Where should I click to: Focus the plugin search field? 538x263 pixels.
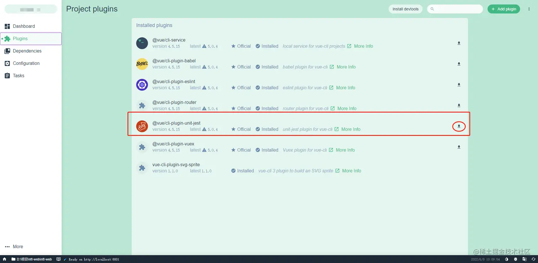point(455,9)
